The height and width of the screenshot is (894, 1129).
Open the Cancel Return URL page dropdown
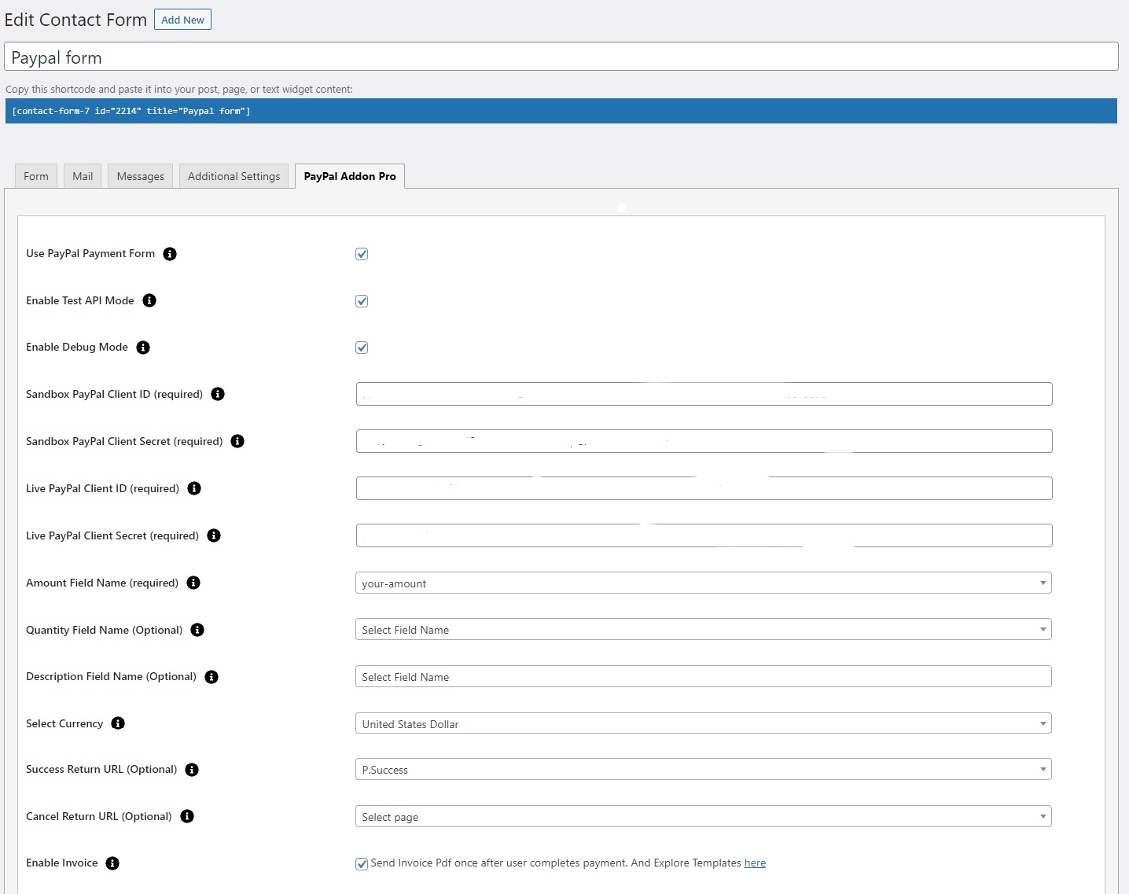[x=703, y=817]
